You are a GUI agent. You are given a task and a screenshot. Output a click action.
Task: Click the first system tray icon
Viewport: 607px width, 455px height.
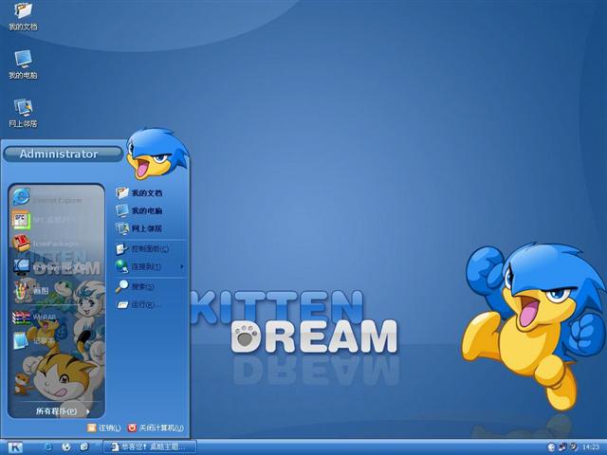(x=552, y=446)
